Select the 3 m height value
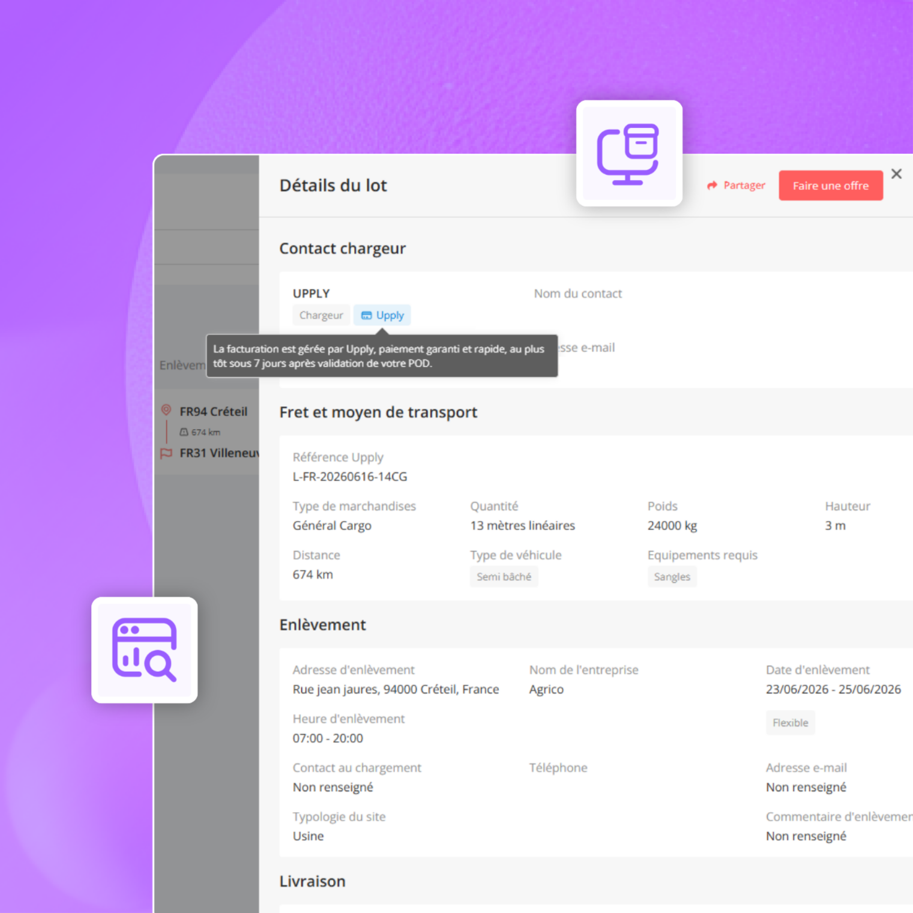913x913 pixels. [x=835, y=526]
